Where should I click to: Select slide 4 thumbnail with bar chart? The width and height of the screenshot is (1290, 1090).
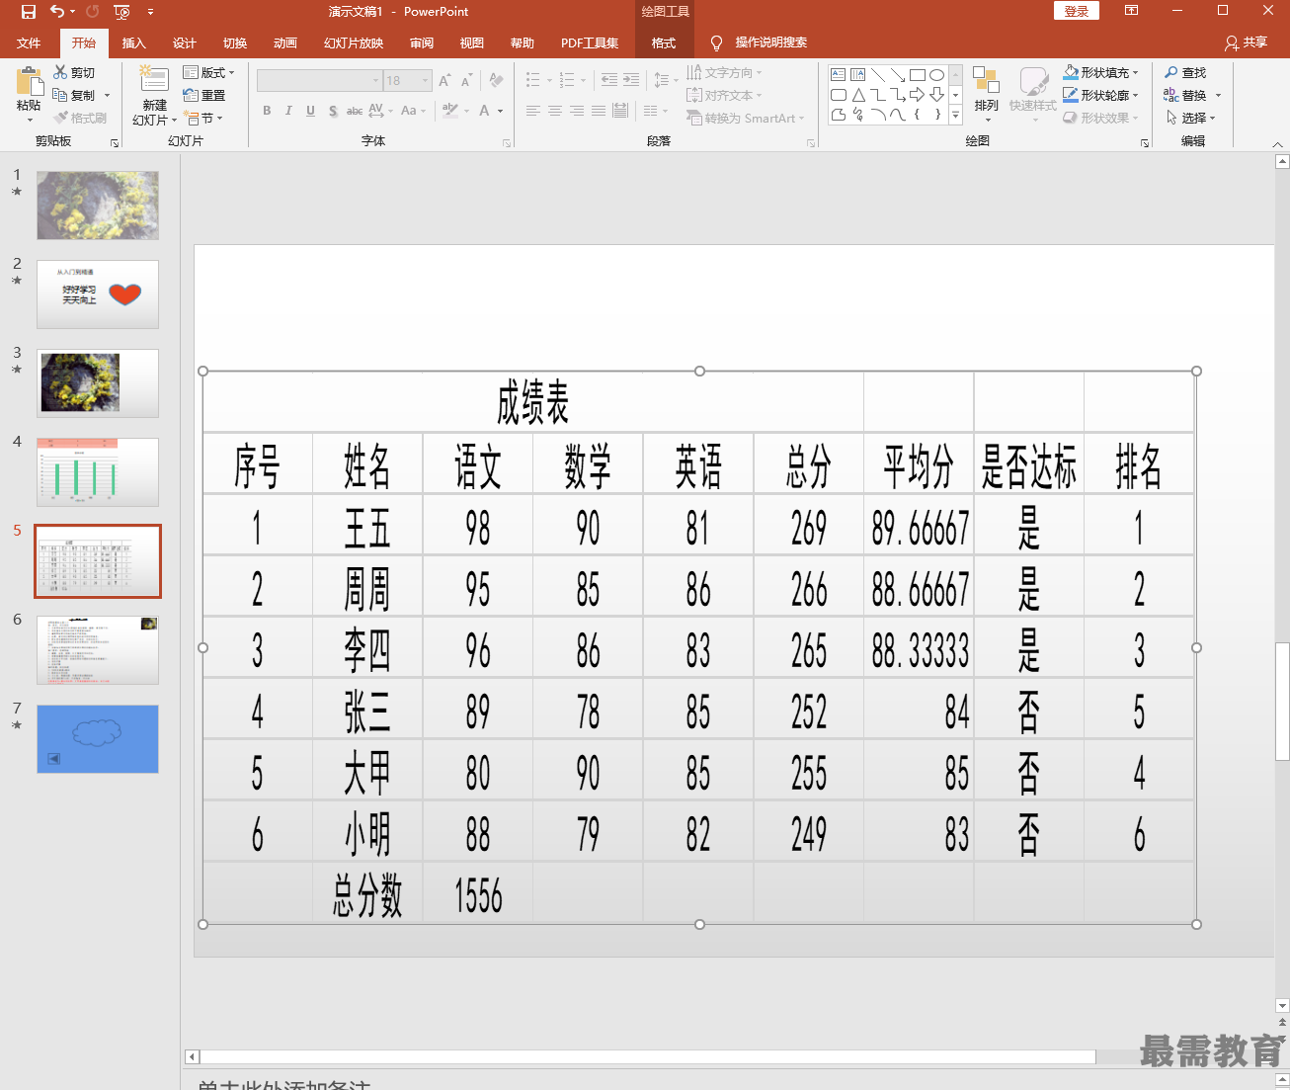(98, 472)
